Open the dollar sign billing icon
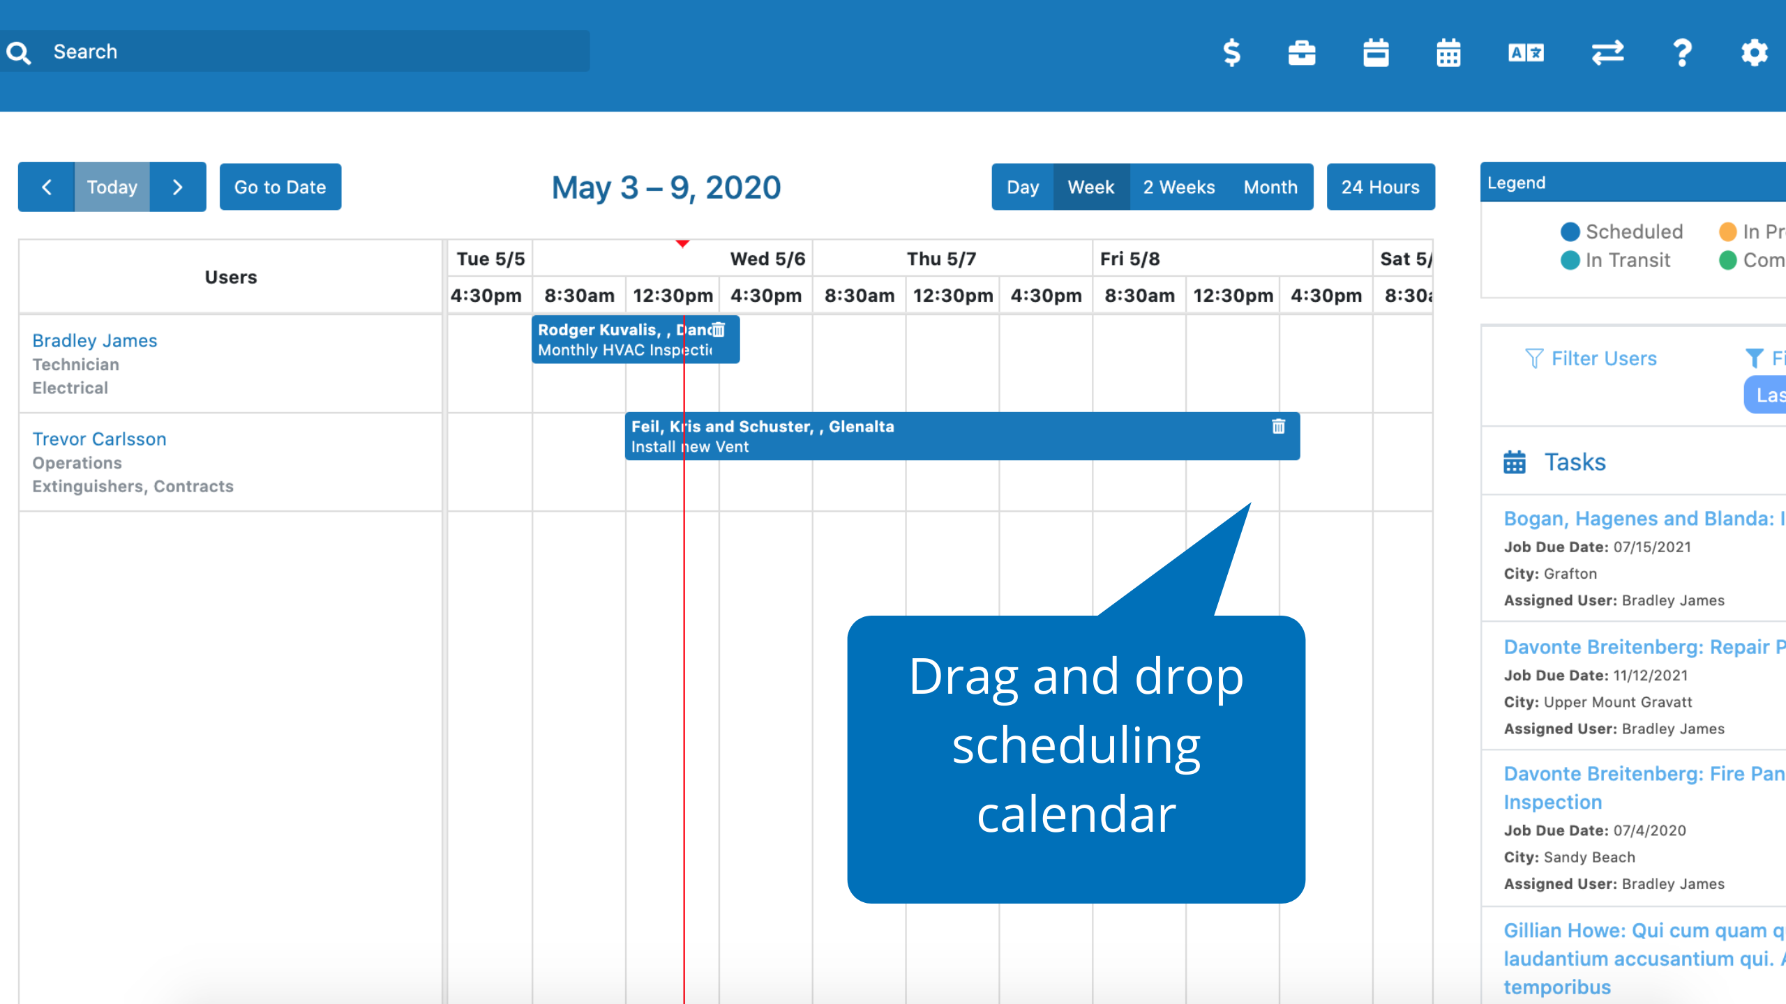Viewport: 1786px width, 1004px height. pyautogui.click(x=1232, y=52)
